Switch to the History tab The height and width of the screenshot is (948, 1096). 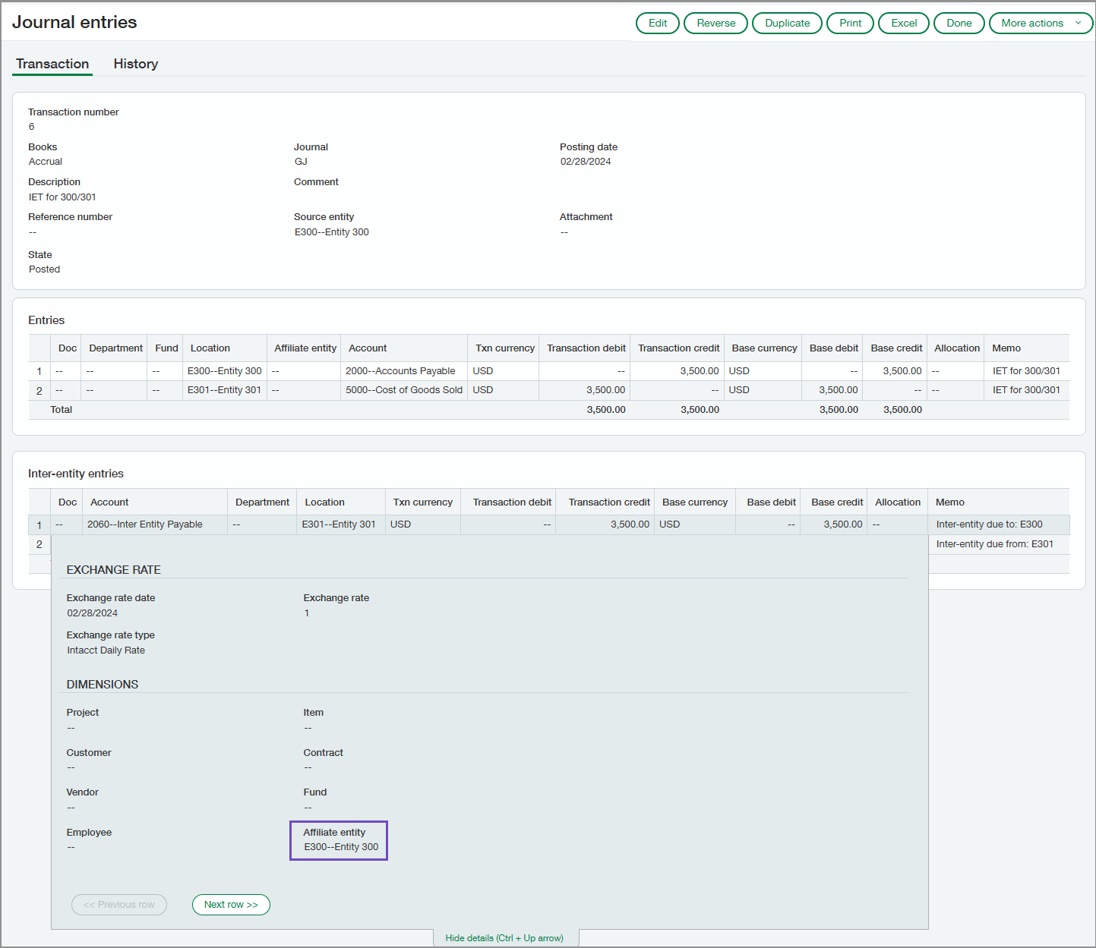[135, 64]
